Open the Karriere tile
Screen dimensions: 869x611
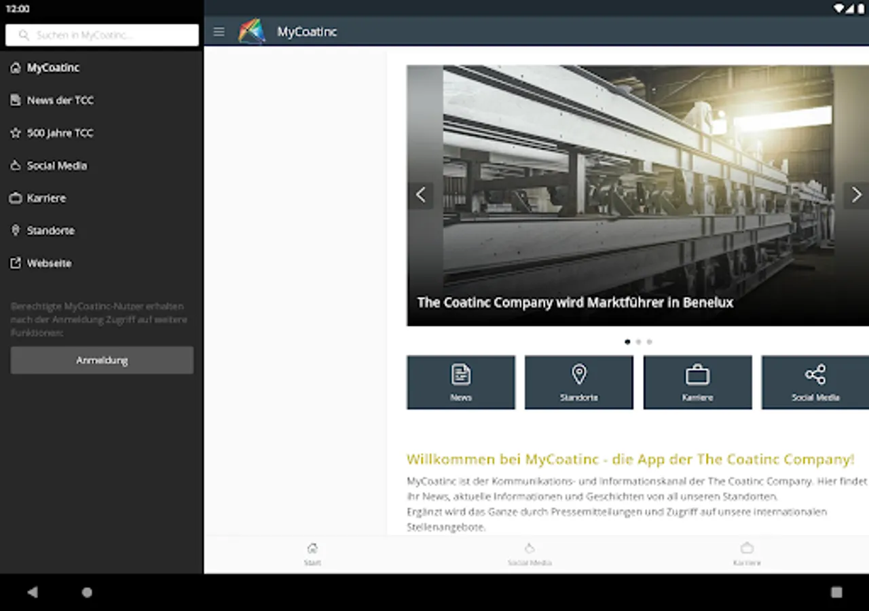click(x=698, y=382)
